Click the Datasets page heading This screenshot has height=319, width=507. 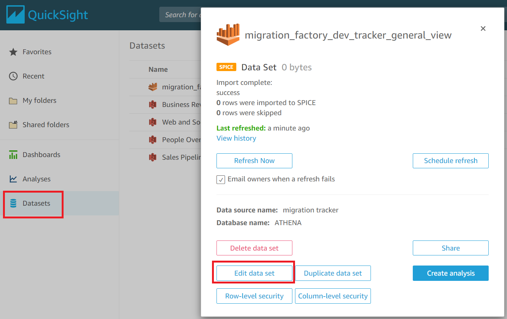pos(147,46)
